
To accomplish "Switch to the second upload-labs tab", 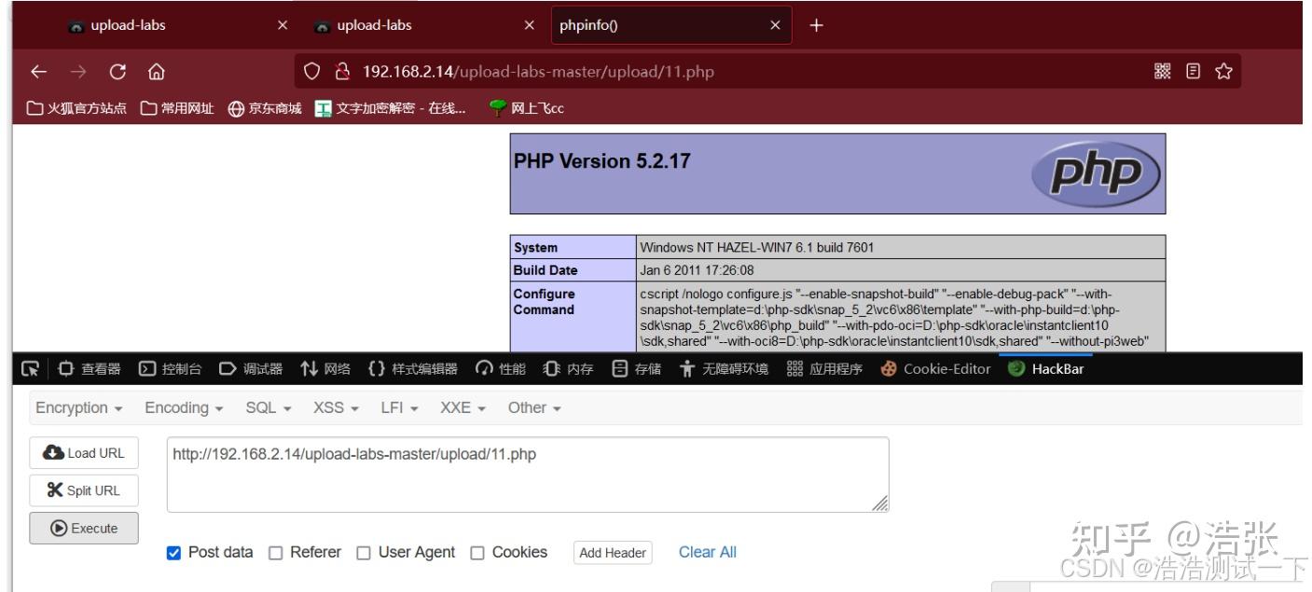I will click(424, 25).
